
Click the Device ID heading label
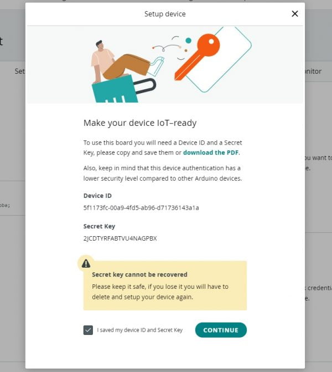tap(97, 196)
